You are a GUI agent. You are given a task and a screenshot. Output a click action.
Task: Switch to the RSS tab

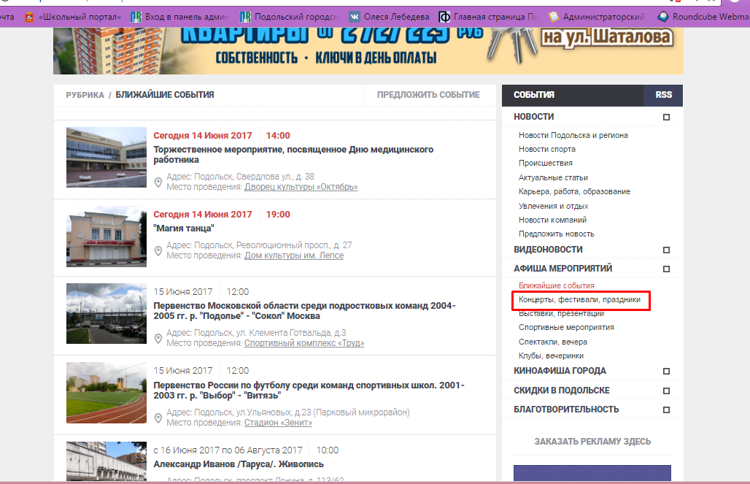(x=663, y=95)
